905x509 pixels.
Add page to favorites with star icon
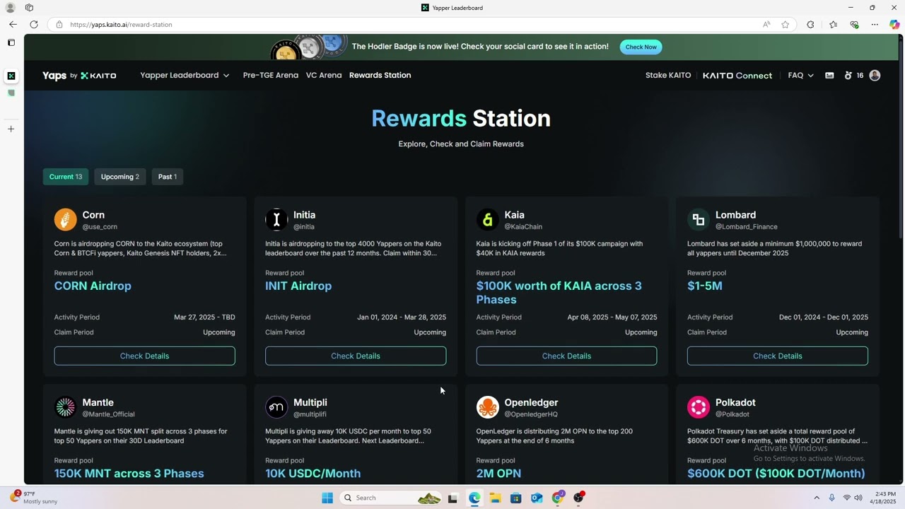click(786, 25)
